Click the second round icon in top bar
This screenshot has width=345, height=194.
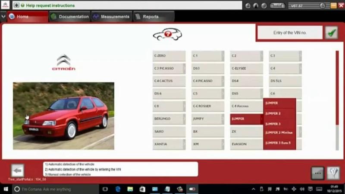256,6
